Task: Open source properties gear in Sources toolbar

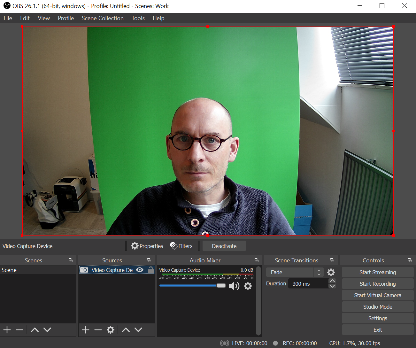Action: [x=111, y=330]
